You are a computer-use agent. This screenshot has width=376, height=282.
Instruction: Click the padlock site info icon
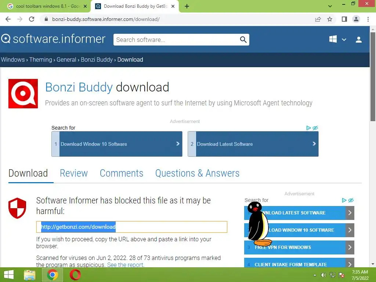pyautogui.click(x=46, y=19)
